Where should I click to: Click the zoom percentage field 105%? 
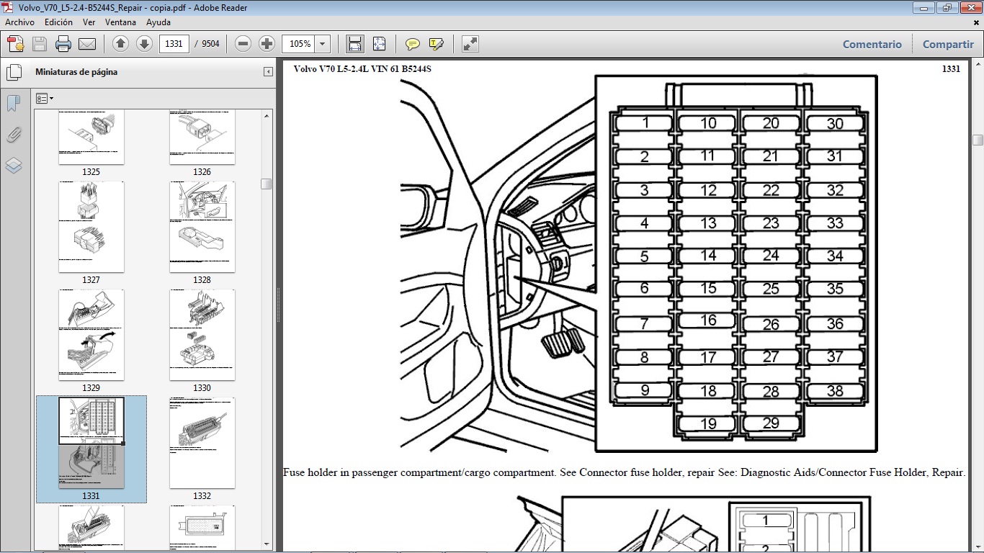point(299,44)
